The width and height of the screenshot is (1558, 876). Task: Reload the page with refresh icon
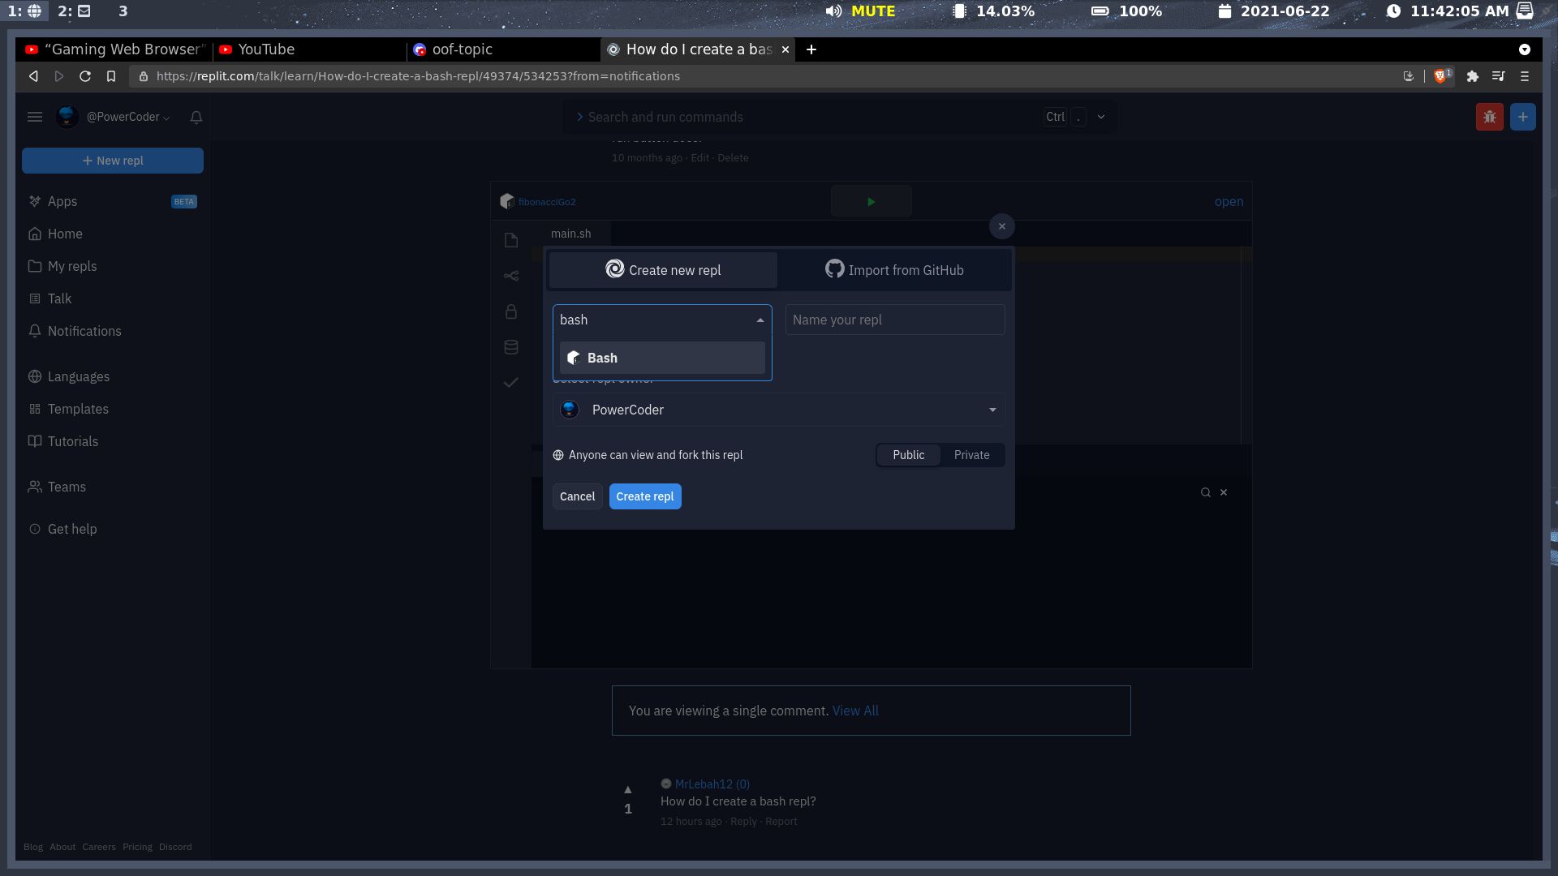(x=85, y=76)
